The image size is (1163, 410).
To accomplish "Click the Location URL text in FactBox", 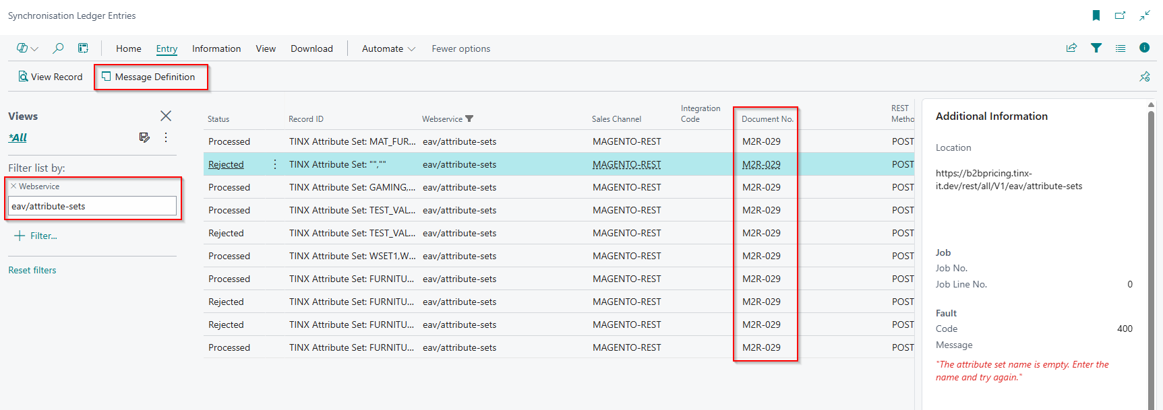I will [1009, 180].
